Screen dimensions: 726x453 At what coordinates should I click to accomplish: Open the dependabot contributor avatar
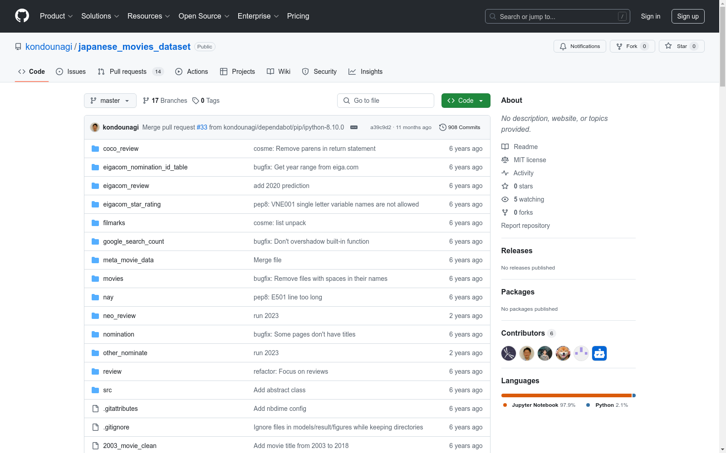coord(599,353)
